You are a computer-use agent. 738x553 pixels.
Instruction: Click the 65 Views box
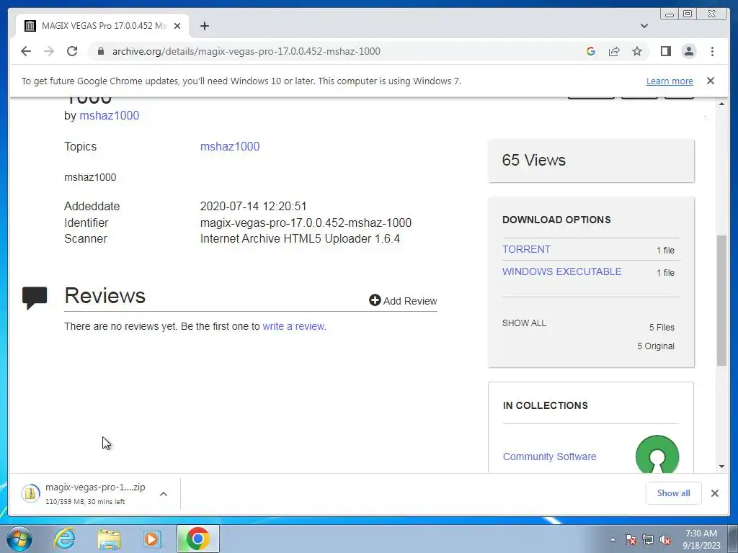click(x=591, y=161)
